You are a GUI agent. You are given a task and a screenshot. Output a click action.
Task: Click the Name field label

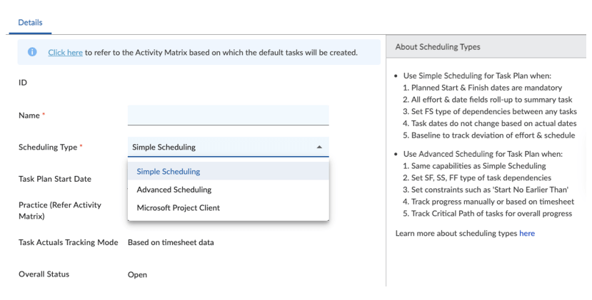tap(29, 115)
